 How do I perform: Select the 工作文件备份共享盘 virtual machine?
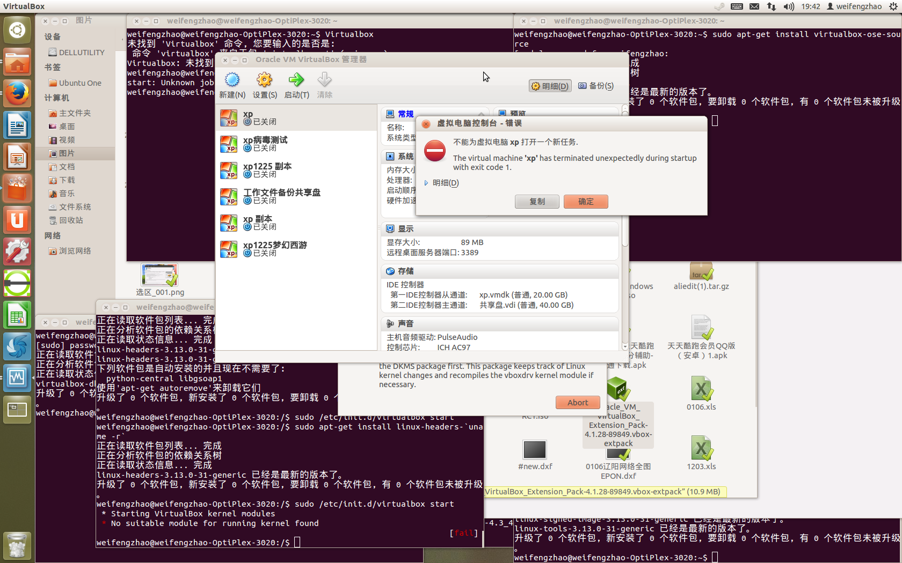tap(296, 196)
